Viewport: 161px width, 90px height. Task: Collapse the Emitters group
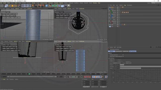[x=110, y=14]
